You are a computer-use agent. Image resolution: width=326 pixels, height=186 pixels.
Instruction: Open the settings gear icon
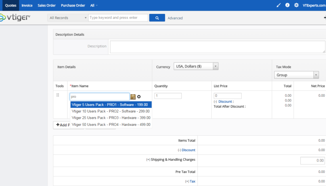pos(296,5)
